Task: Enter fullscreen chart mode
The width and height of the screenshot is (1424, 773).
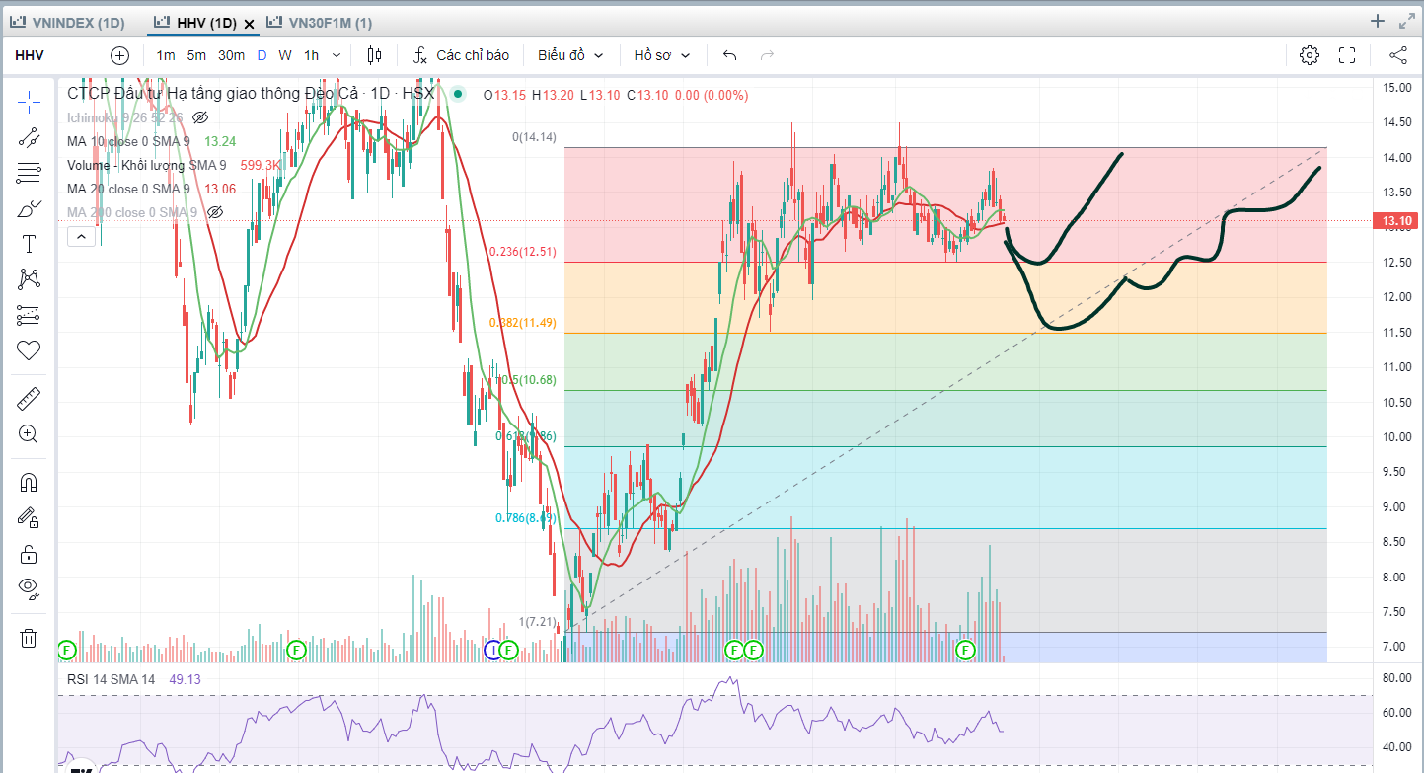Action: pyautogui.click(x=1347, y=55)
